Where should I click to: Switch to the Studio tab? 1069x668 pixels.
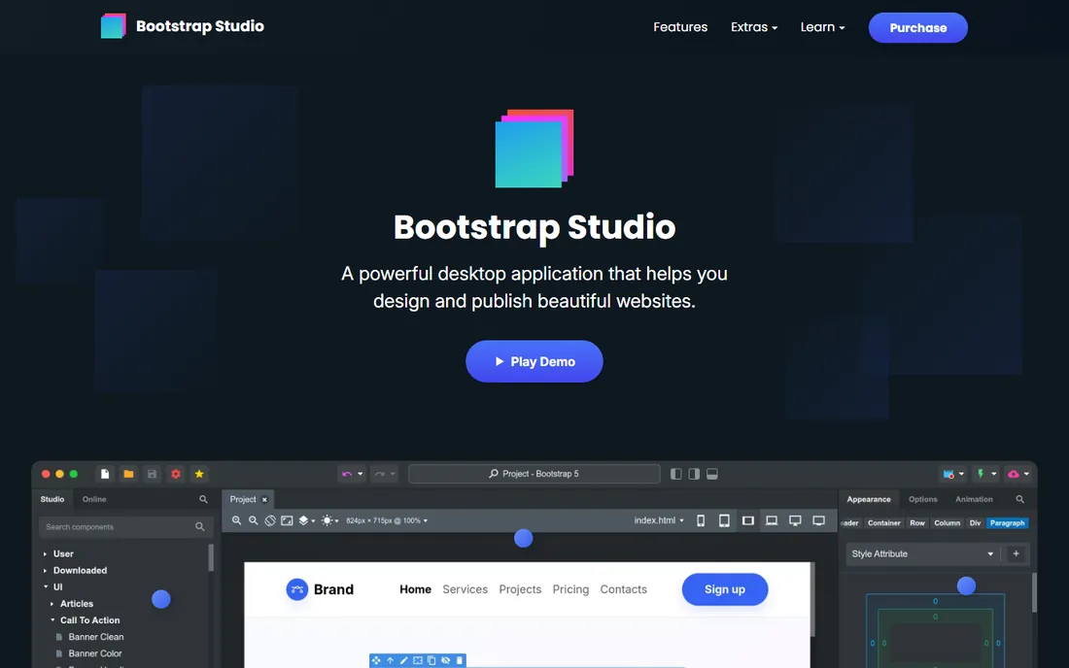pos(52,499)
